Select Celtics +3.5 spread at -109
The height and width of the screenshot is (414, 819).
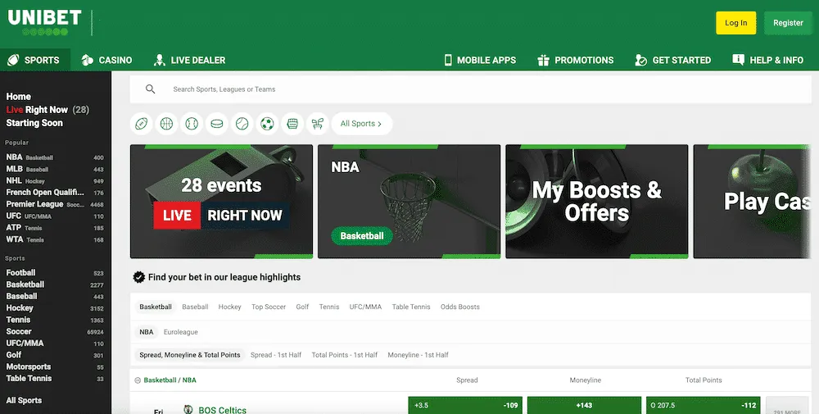coord(465,405)
